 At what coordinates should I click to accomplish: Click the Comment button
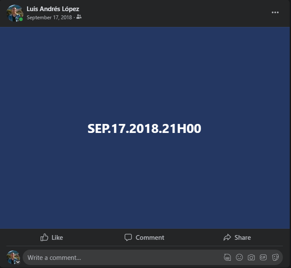(x=144, y=237)
